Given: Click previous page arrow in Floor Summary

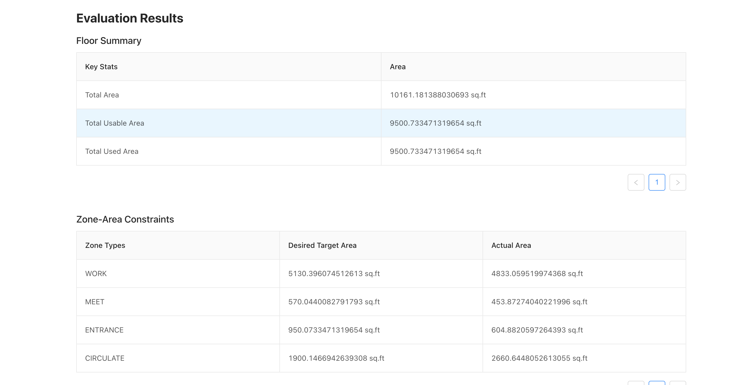Looking at the screenshot, I should (636, 182).
